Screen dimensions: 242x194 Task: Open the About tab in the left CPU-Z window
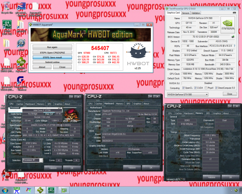67,104
